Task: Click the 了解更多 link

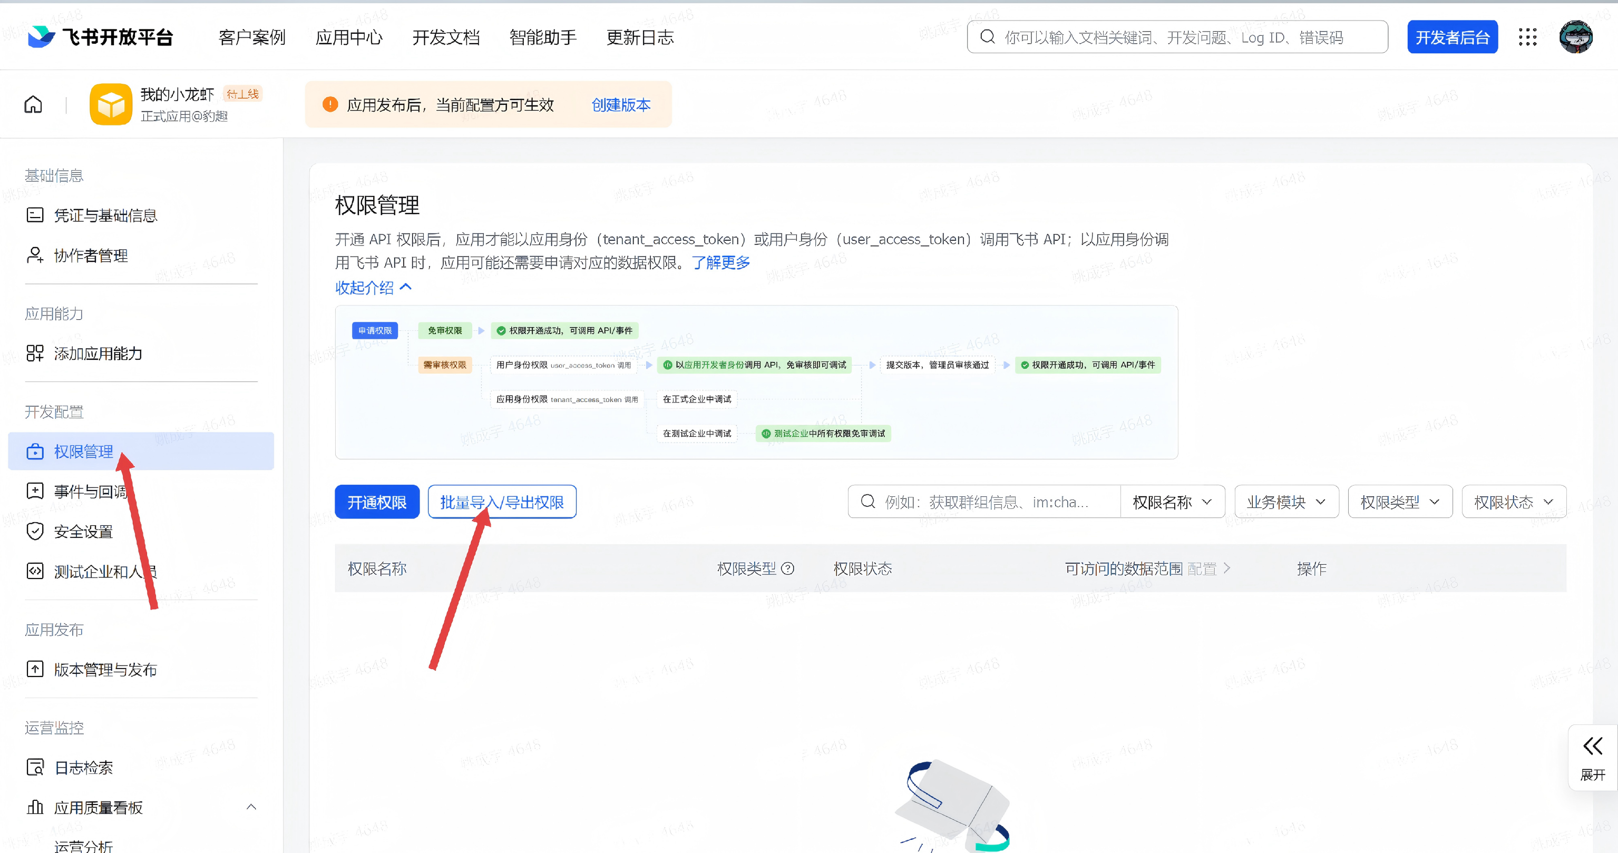Action: point(721,262)
